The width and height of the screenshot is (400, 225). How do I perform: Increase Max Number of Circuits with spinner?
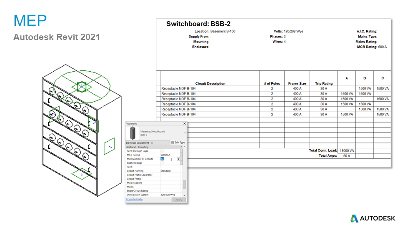(x=179, y=158)
